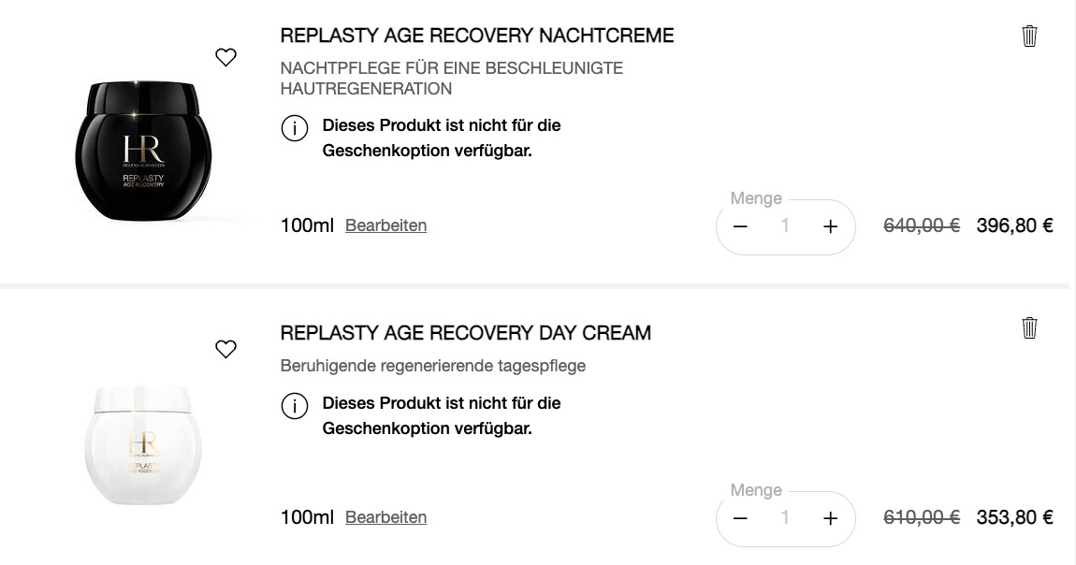This screenshot has width=1076, height=565.
Task: Click the white Day Cream jar image
Action: 143,444
